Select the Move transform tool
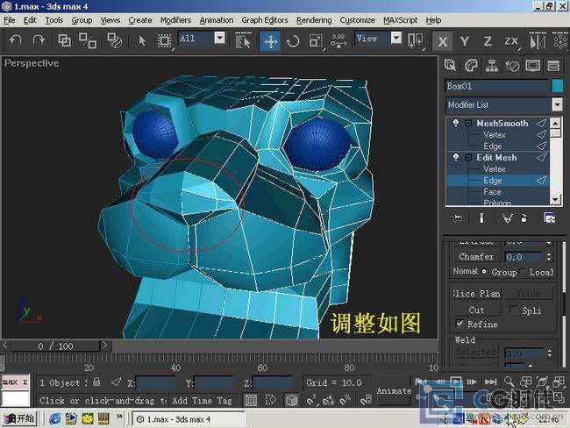 click(x=270, y=40)
